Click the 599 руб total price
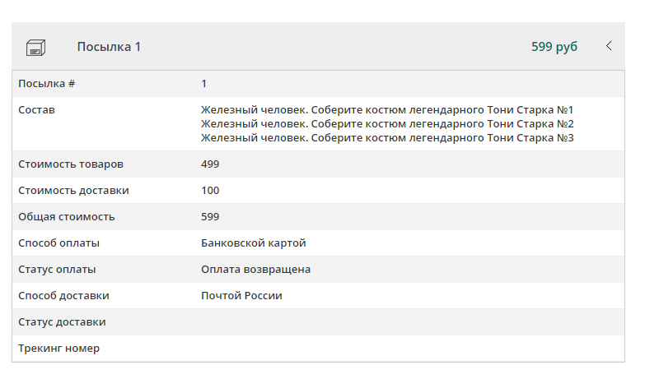Screen dimensions: 645x379 click(x=554, y=47)
